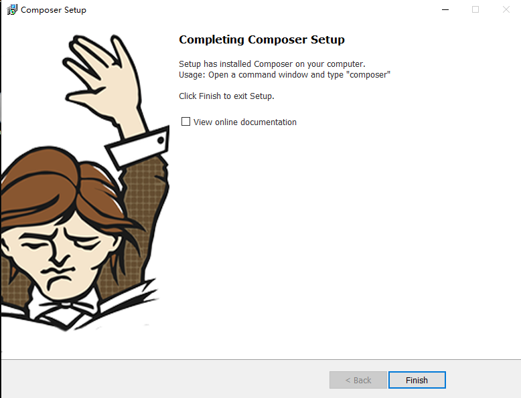Image resolution: width=521 pixels, height=398 pixels.
Task: Enable the View online documentation checkbox
Action: [185, 122]
